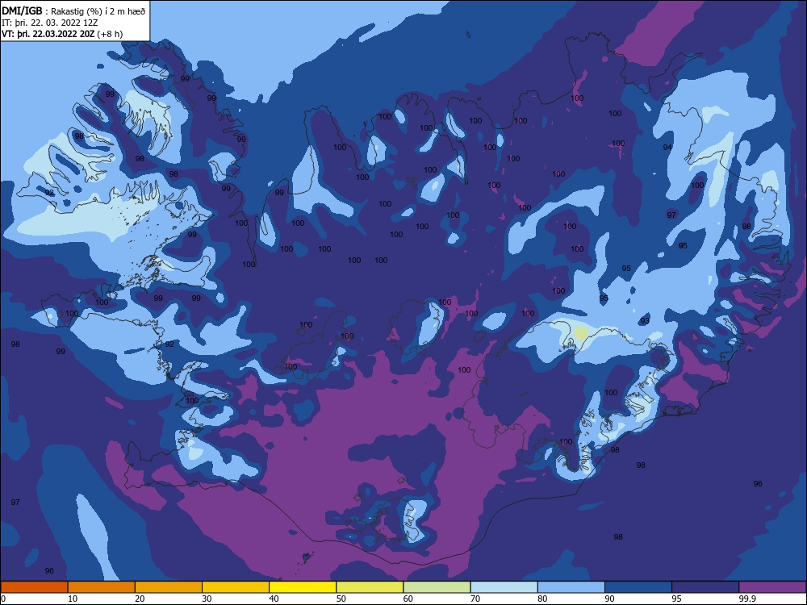This screenshot has height=605, width=807.
Task: Click the '40' legend scale label
Action: click(274, 599)
